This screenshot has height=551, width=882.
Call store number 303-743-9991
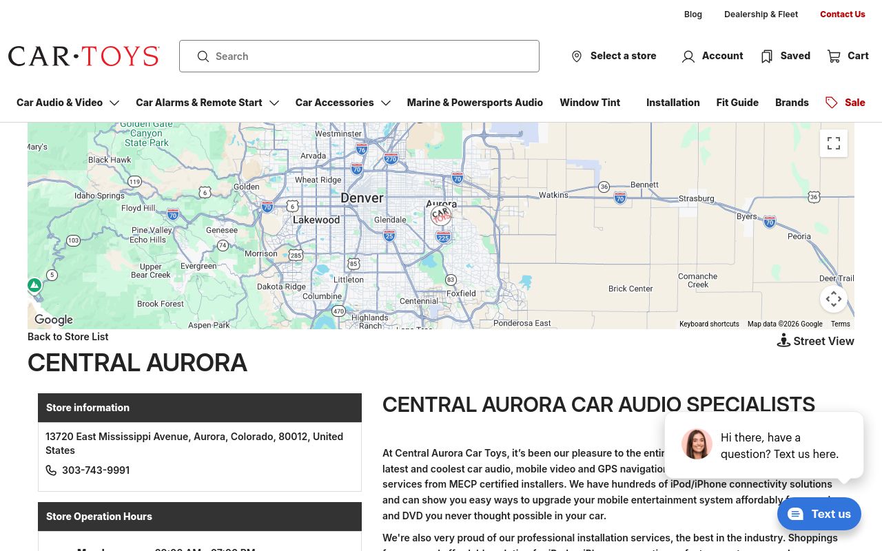(96, 470)
